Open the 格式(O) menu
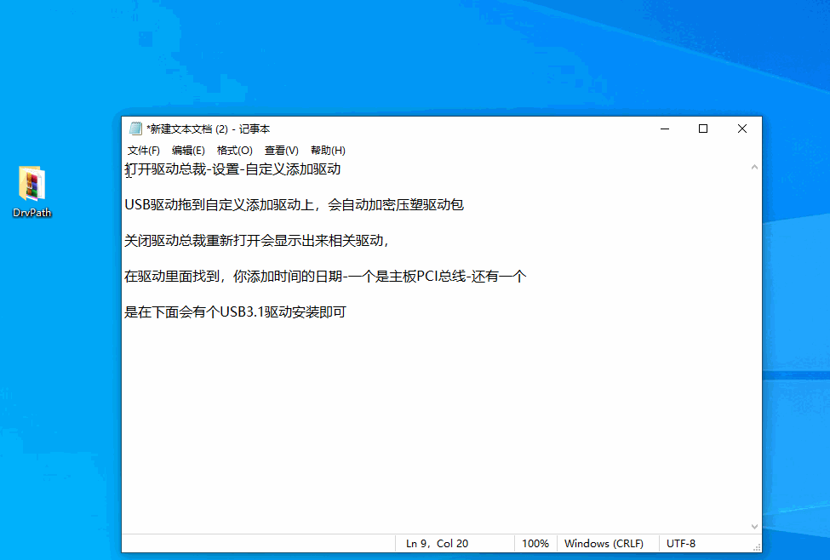The image size is (830, 560). [x=235, y=150]
